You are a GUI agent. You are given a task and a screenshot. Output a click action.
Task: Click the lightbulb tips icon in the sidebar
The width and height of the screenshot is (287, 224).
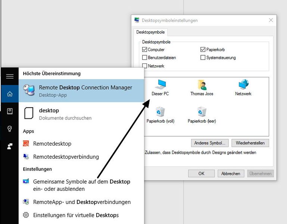click(x=10, y=129)
